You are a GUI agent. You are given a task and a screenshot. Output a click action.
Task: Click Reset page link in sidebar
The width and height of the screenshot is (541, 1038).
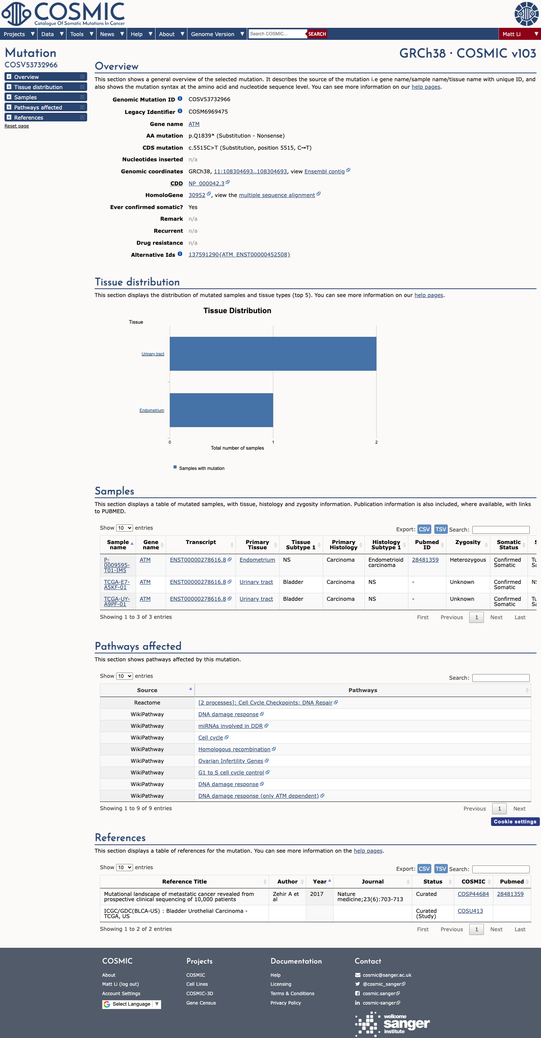pos(17,126)
